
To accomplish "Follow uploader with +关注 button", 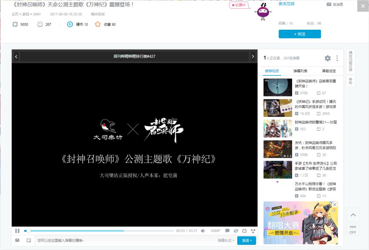I will (300, 34).
